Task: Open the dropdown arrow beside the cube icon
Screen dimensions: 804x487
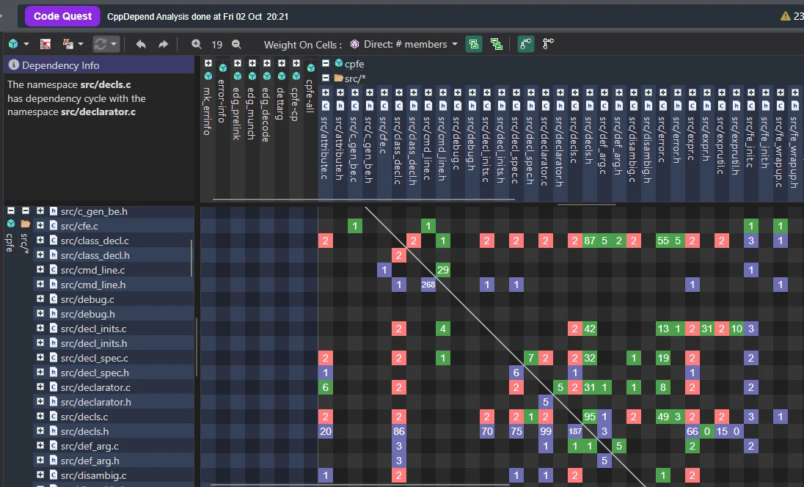Action: tap(26, 44)
